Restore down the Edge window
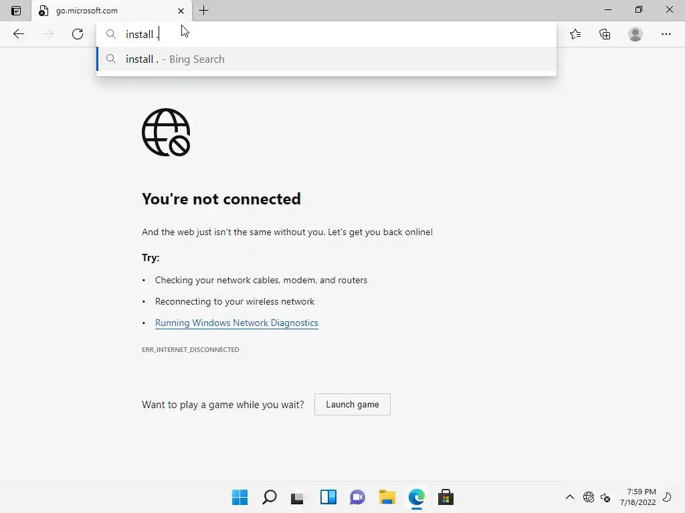Screen dimensions: 685x513 [638, 9]
